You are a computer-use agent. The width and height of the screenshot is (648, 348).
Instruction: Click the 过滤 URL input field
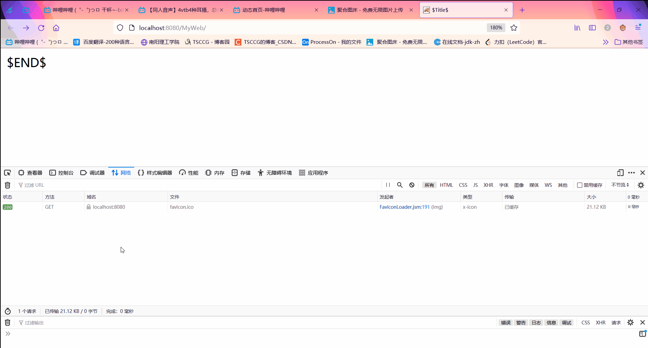click(x=199, y=185)
